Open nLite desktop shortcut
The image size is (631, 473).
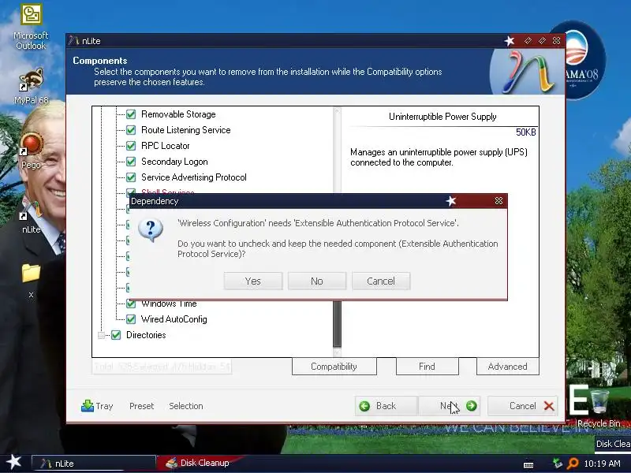coord(31,218)
